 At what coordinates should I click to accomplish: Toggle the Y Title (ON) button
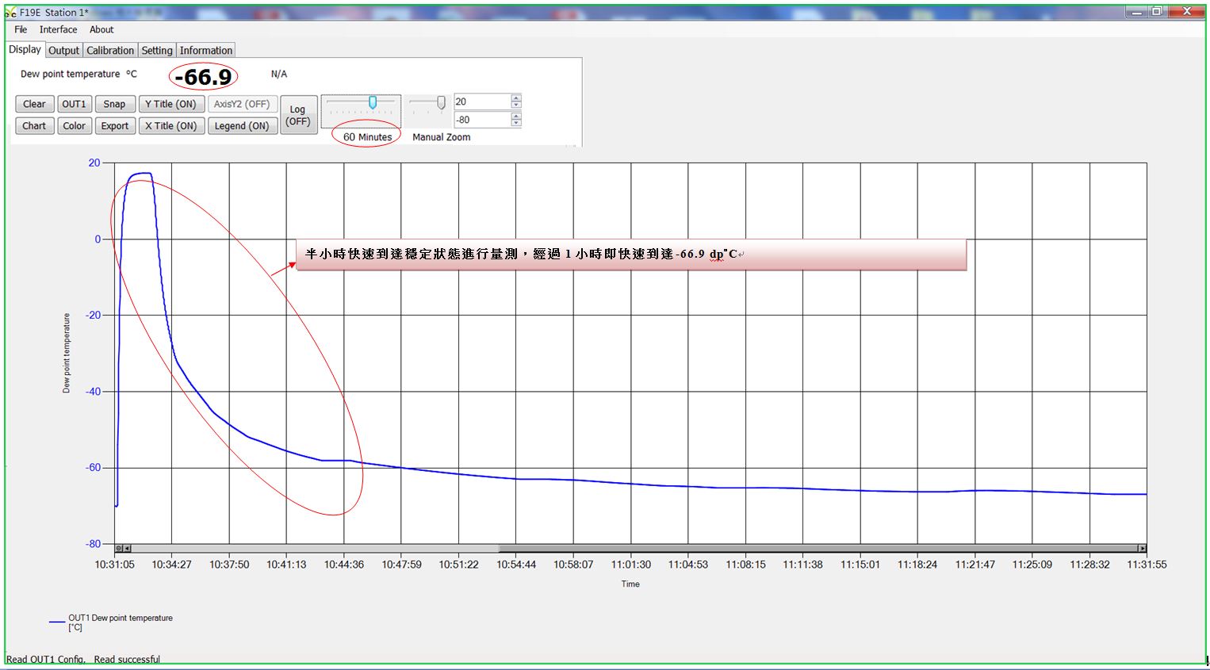[x=170, y=104]
